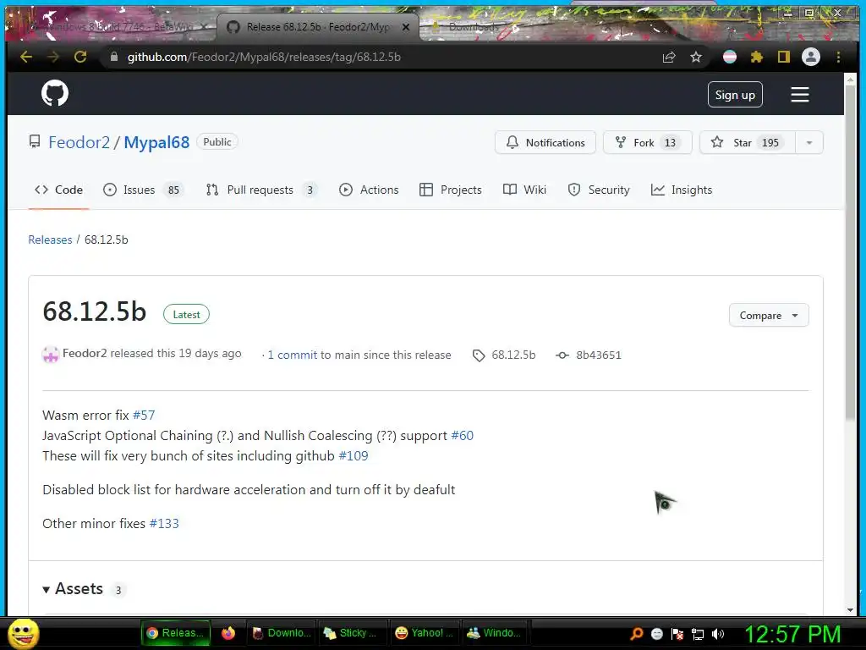Open issue link #60
The image size is (866, 650).
(463, 436)
